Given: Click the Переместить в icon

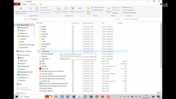Looking at the screenshot, I should pyautogui.click(x=58, y=9).
